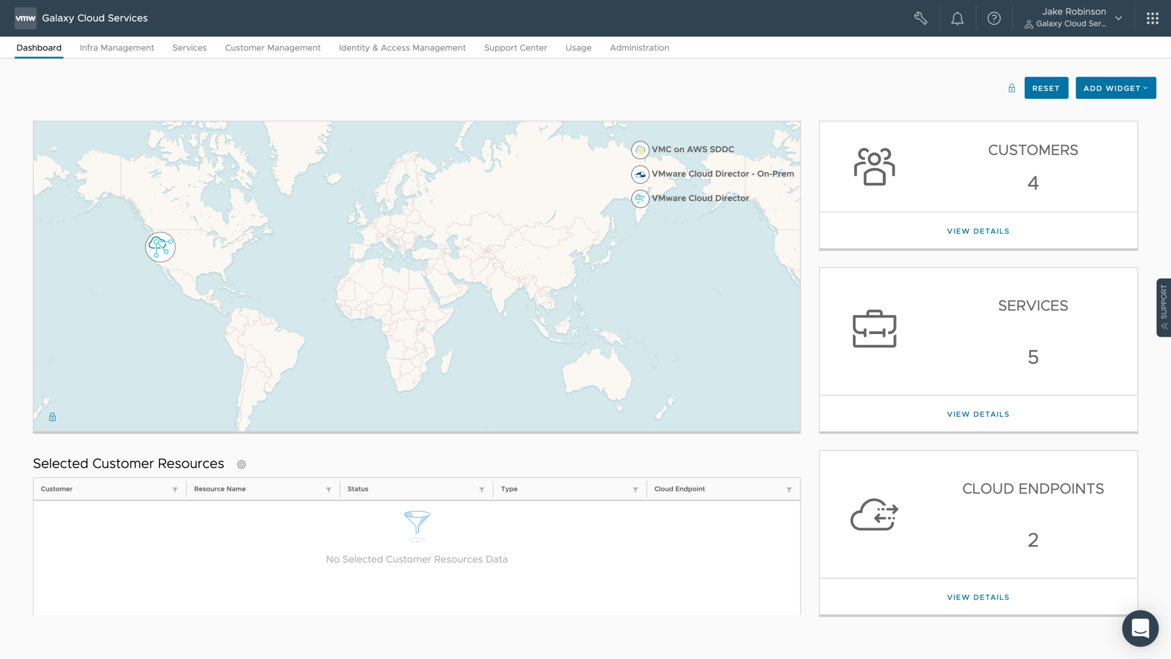Toggle the dashboard lock beside Reset
Screen dimensions: 1171x659
point(1011,88)
